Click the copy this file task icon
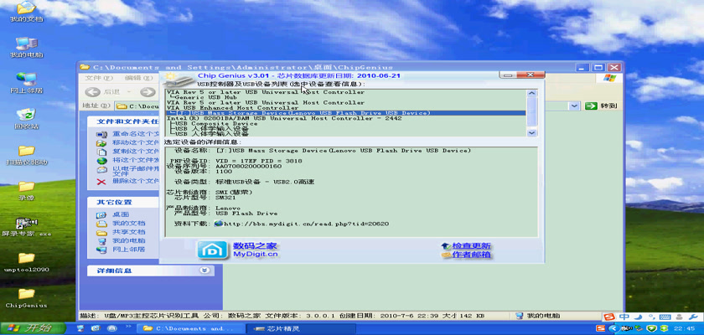 [102, 151]
